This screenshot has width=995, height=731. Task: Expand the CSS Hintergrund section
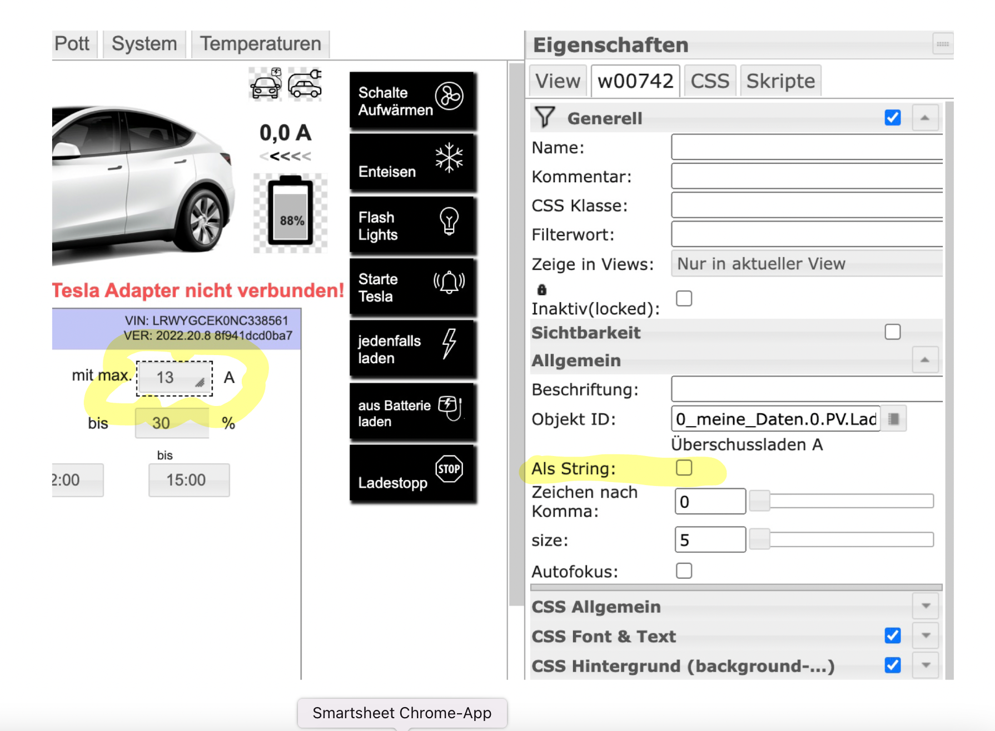click(x=926, y=664)
